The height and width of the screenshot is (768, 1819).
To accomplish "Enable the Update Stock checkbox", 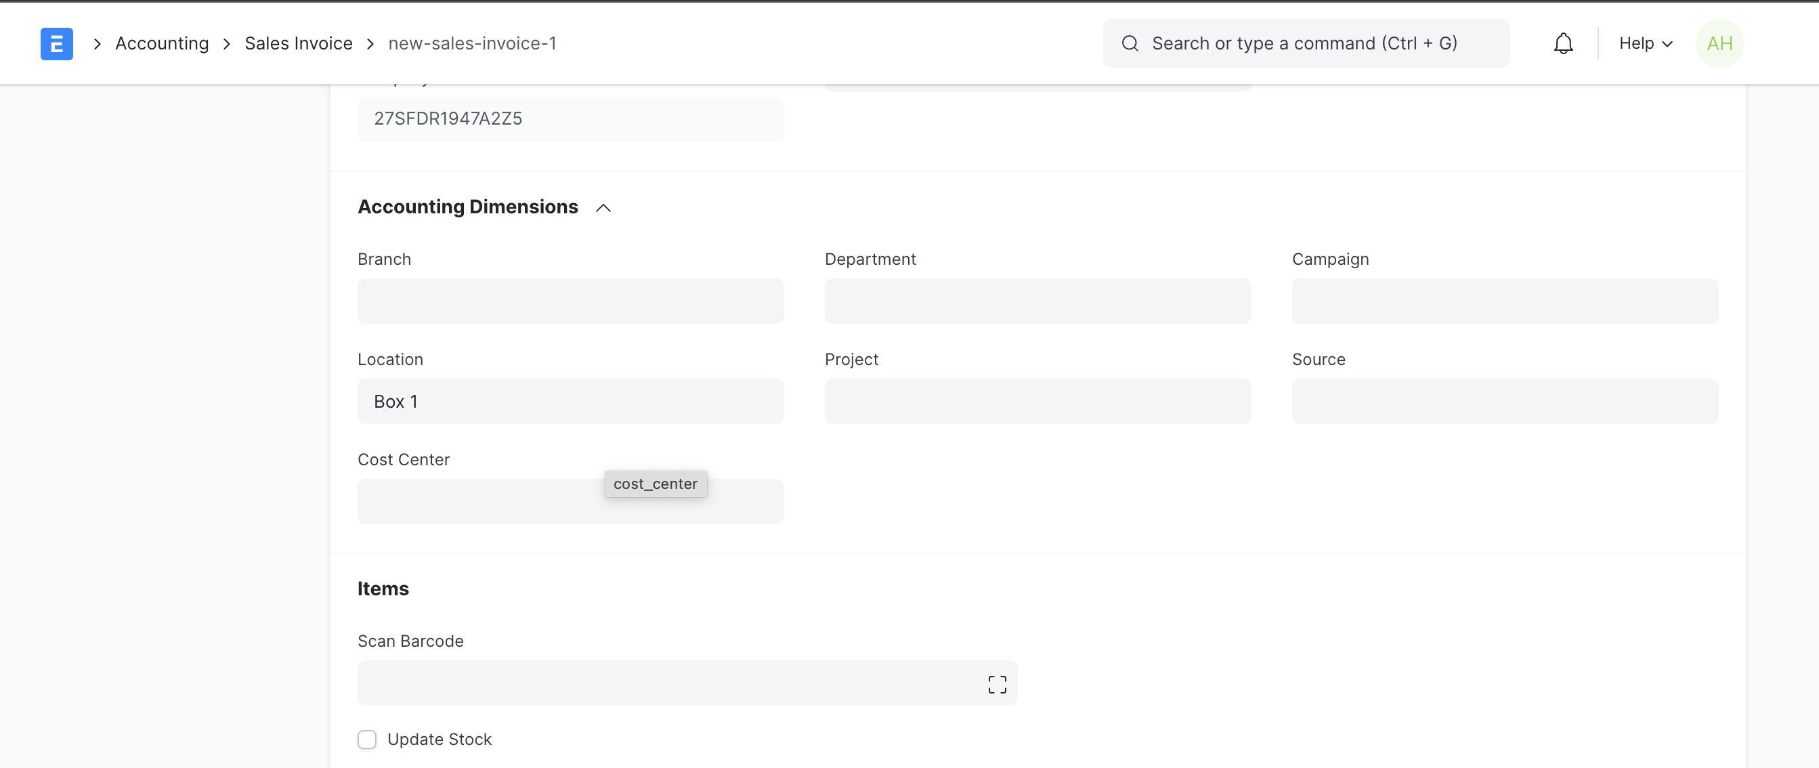I will (367, 739).
